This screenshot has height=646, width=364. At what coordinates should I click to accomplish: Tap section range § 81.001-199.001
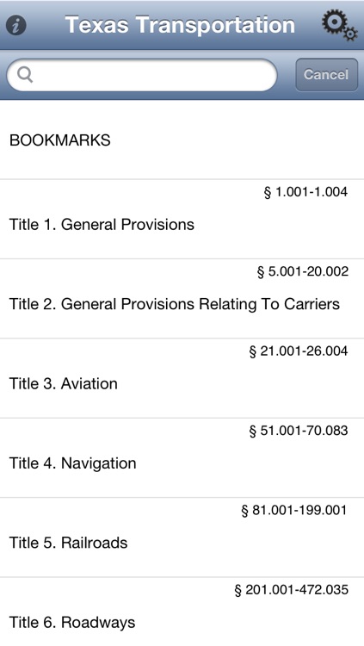tap(294, 510)
